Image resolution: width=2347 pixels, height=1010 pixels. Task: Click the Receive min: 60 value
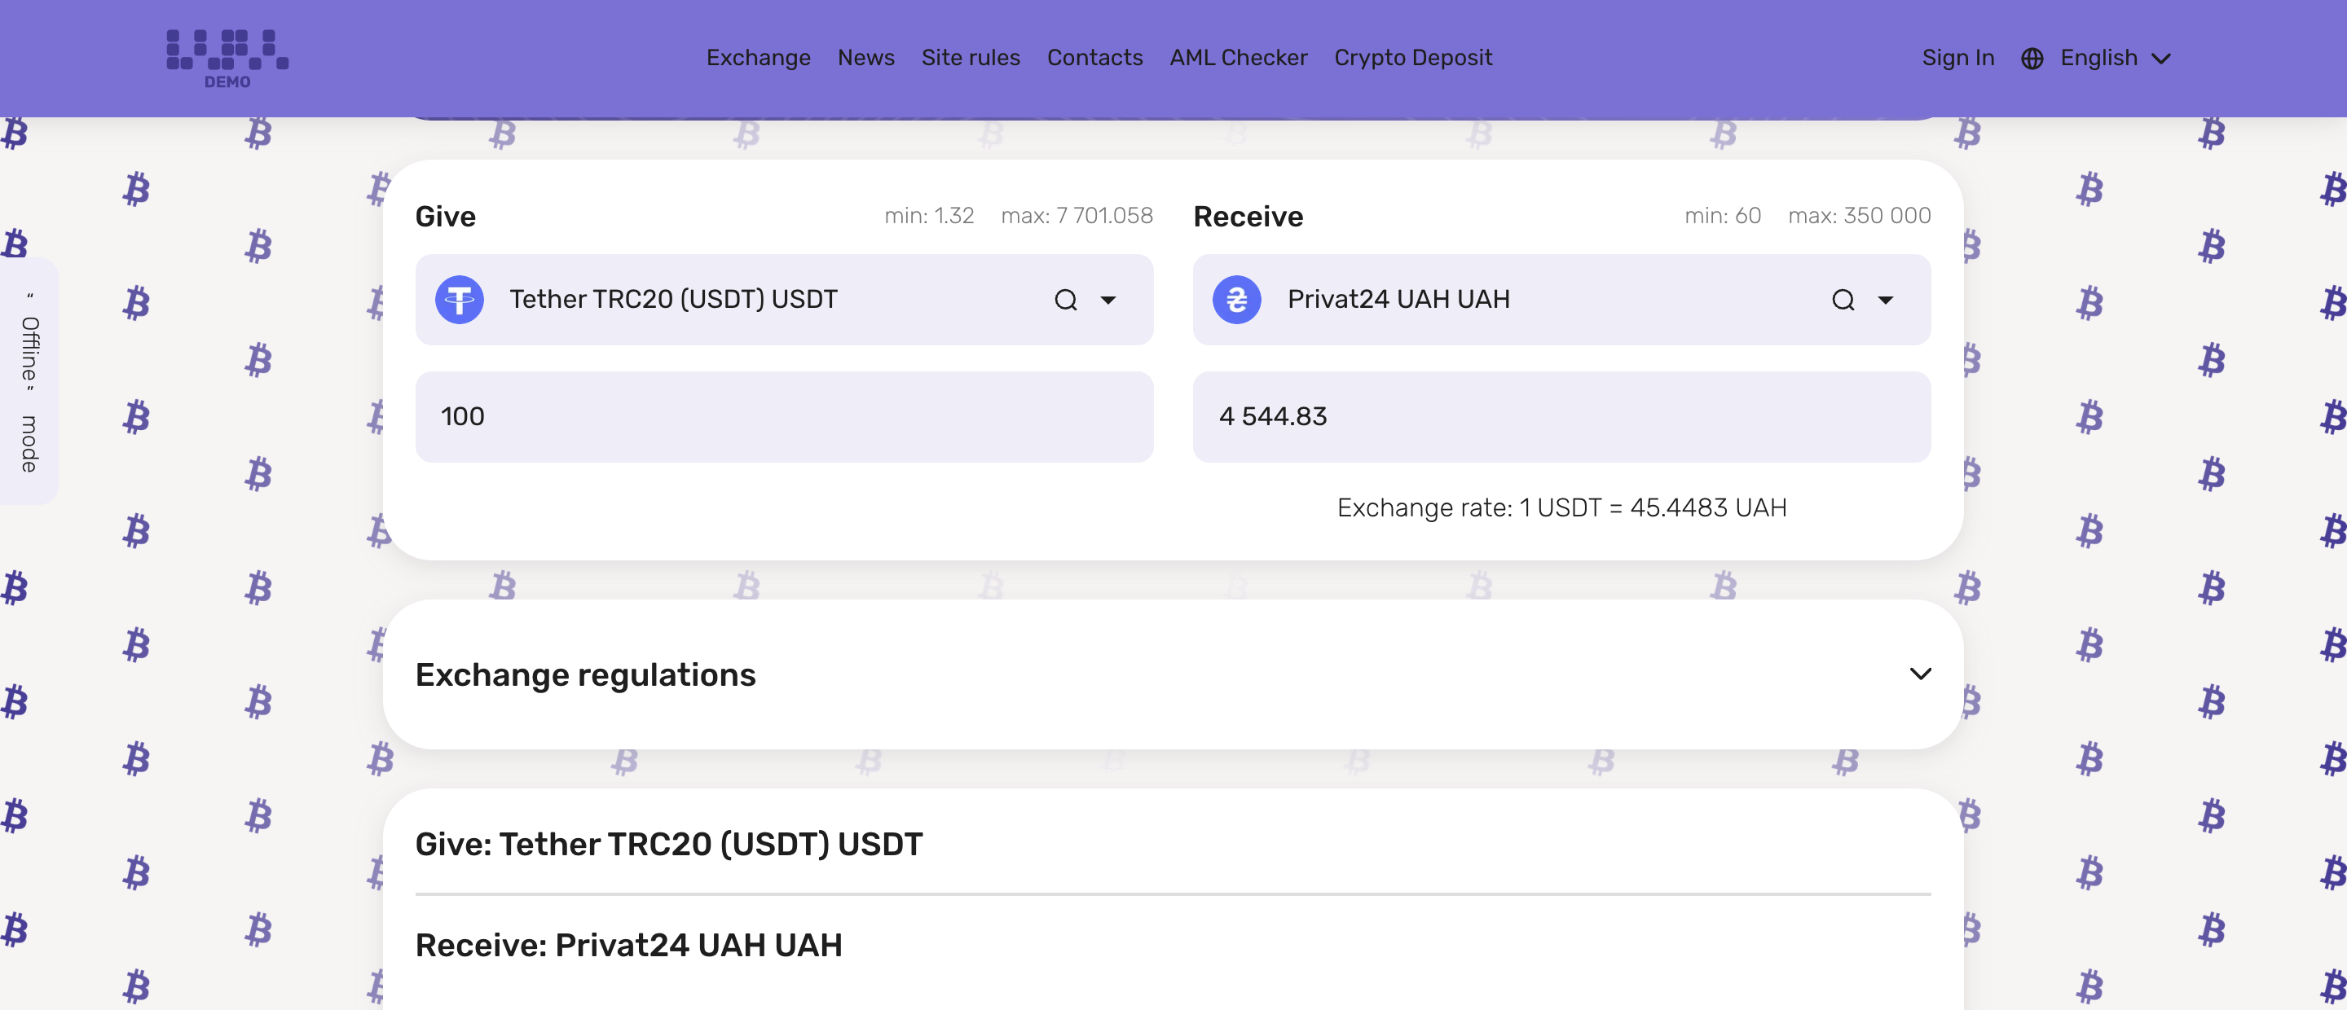1722,216
